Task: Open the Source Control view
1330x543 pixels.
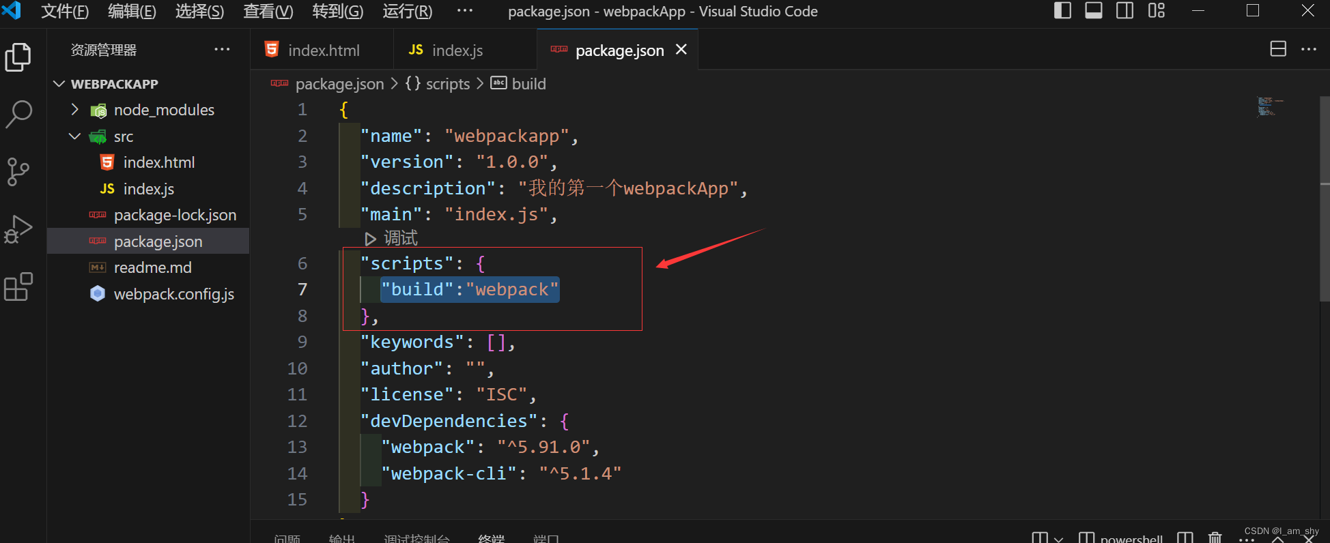Action: pos(18,172)
